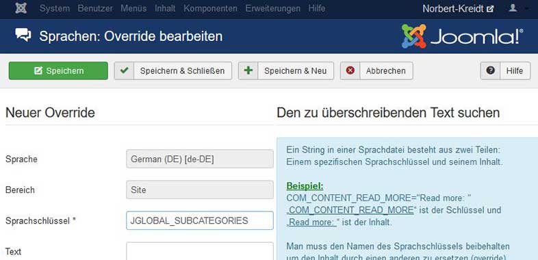Image resolution: width=538 pixels, height=260 pixels.
Task: Click the speech bubbles languages icon
Action: [x=23, y=36]
